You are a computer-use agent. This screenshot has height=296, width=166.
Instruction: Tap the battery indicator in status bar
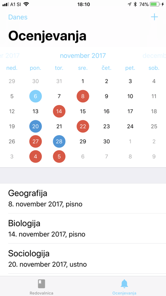(155, 4)
